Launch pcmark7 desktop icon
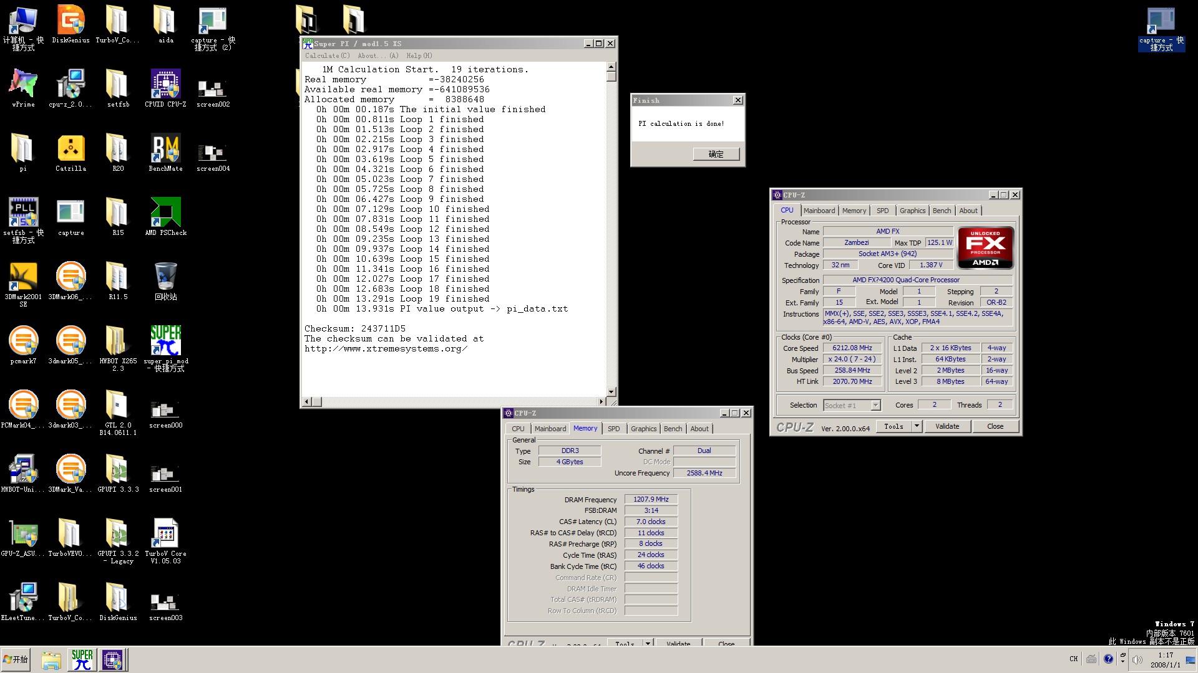Image resolution: width=1198 pixels, height=673 pixels. click(x=23, y=345)
